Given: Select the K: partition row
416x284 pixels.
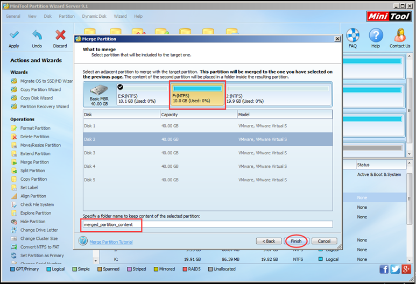Looking at the screenshot, I should coord(253,259).
